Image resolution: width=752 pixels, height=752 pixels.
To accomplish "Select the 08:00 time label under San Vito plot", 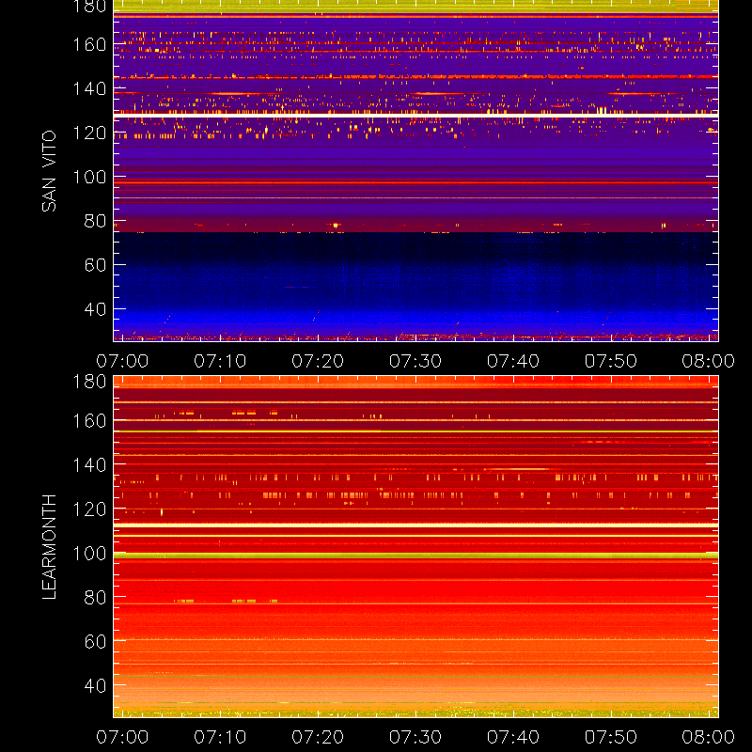I will tap(709, 361).
